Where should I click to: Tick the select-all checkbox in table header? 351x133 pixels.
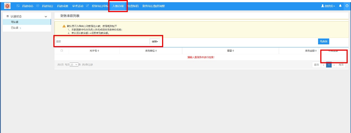[x=62, y=51]
